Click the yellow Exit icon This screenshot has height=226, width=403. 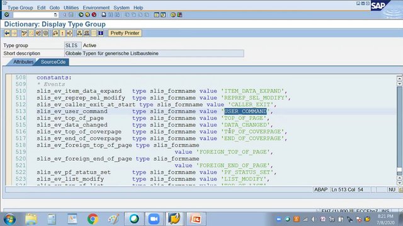click(x=88, y=14)
